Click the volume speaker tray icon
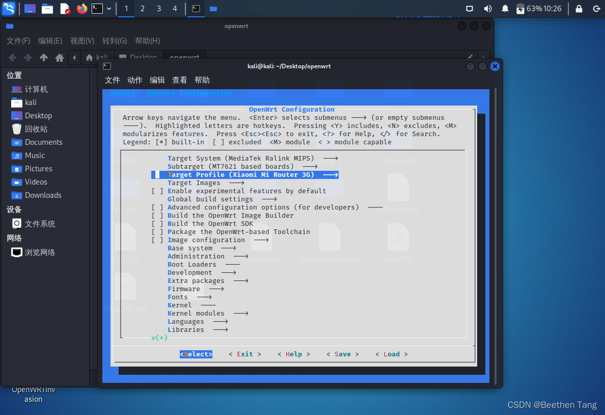This screenshot has height=415, width=605. coord(488,9)
